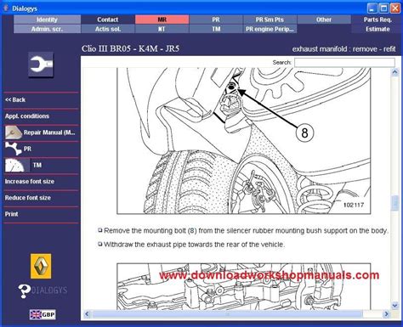Open the PR Sm Pts tab
Image resolution: width=403 pixels, height=327 pixels.
[x=270, y=20]
